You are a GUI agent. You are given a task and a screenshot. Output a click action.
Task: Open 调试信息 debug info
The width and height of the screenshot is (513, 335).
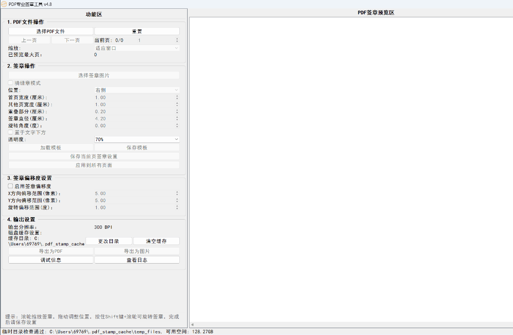click(x=50, y=260)
